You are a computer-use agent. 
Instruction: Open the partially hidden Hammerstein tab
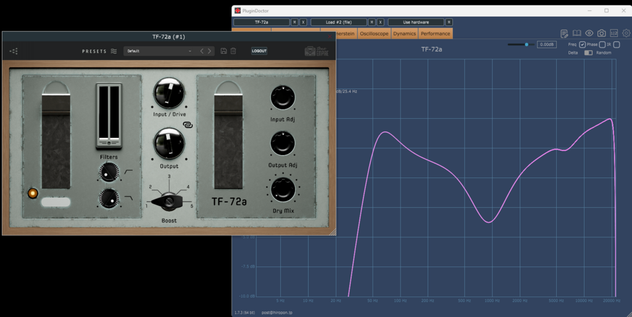[x=346, y=33]
